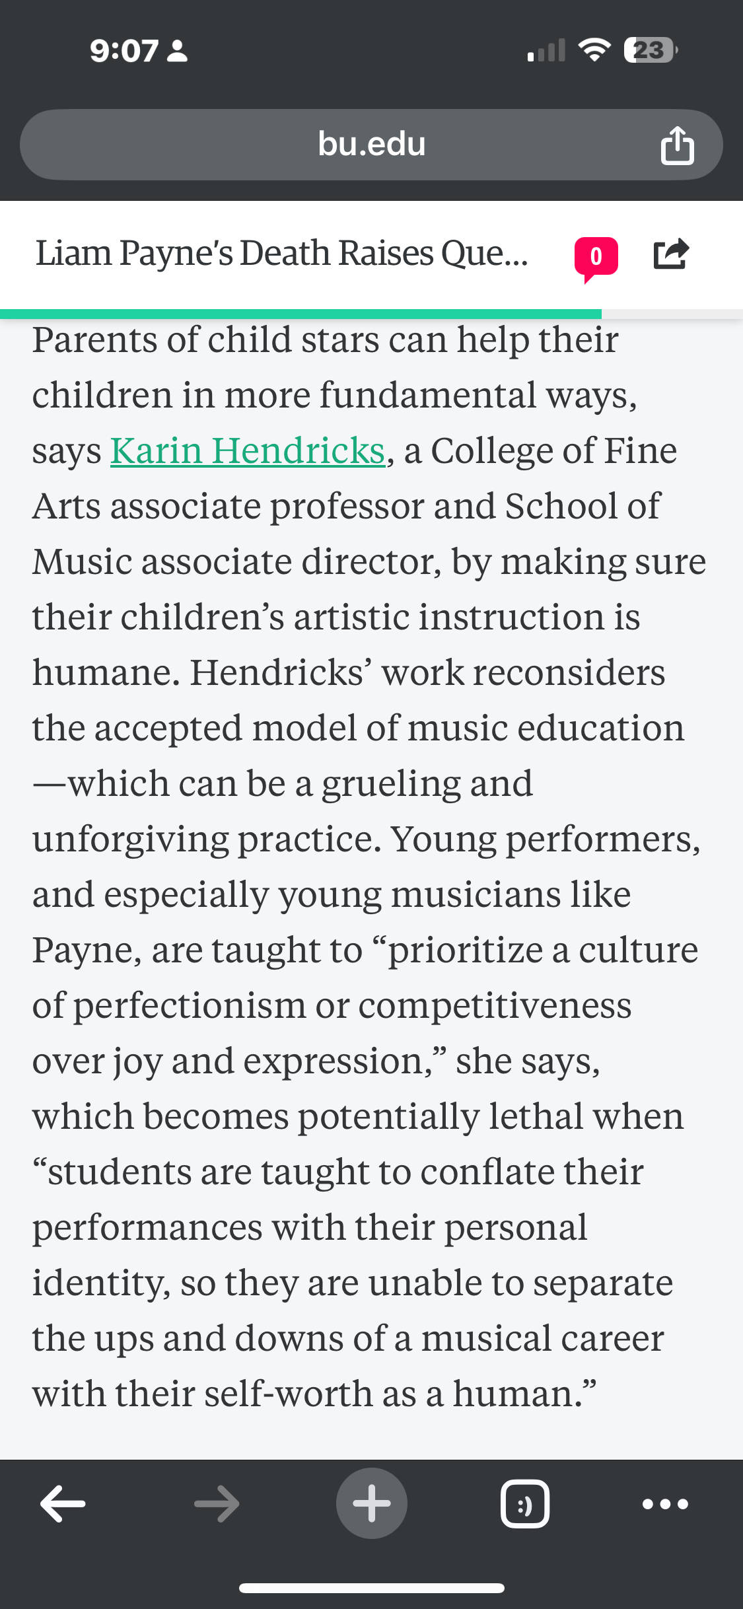Image resolution: width=743 pixels, height=1609 pixels.
Task: Go back with the left arrow button
Action: click(x=63, y=1504)
